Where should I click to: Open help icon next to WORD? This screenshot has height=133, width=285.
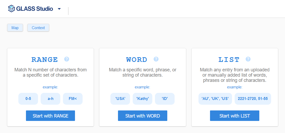[156, 59]
